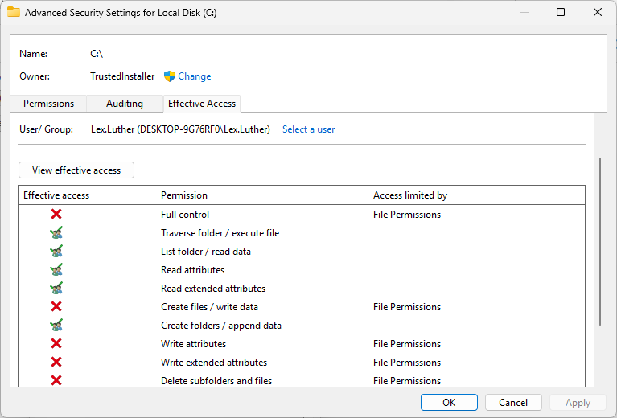Image resolution: width=617 pixels, height=418 pixels.
Task: Click the red X icon beside Full control
Action: (56, 215)
